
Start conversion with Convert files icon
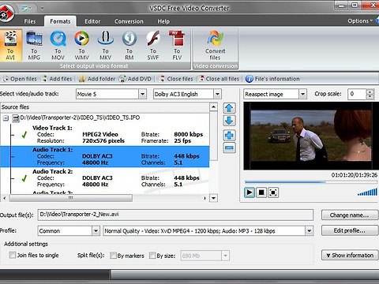216,45
